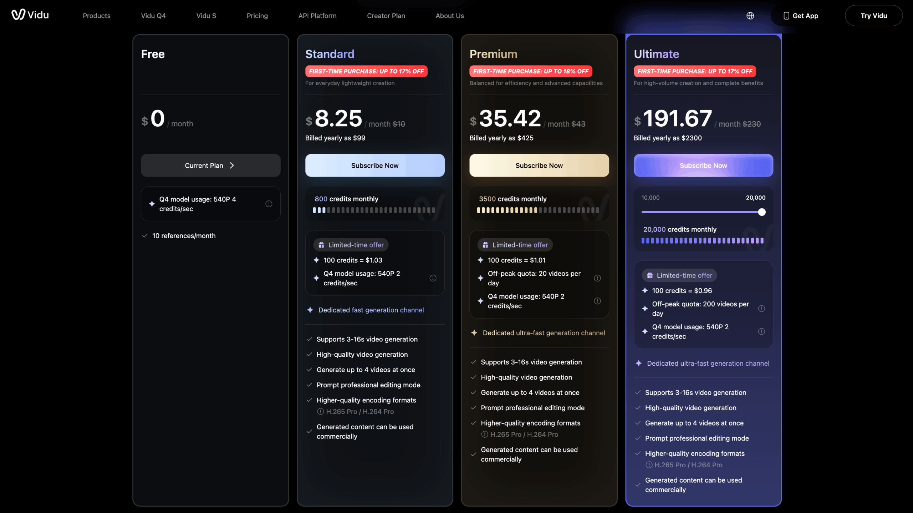Screen dimensions: 913x513
Task: Open the Products menu
Action: click(x=97, y=16)
